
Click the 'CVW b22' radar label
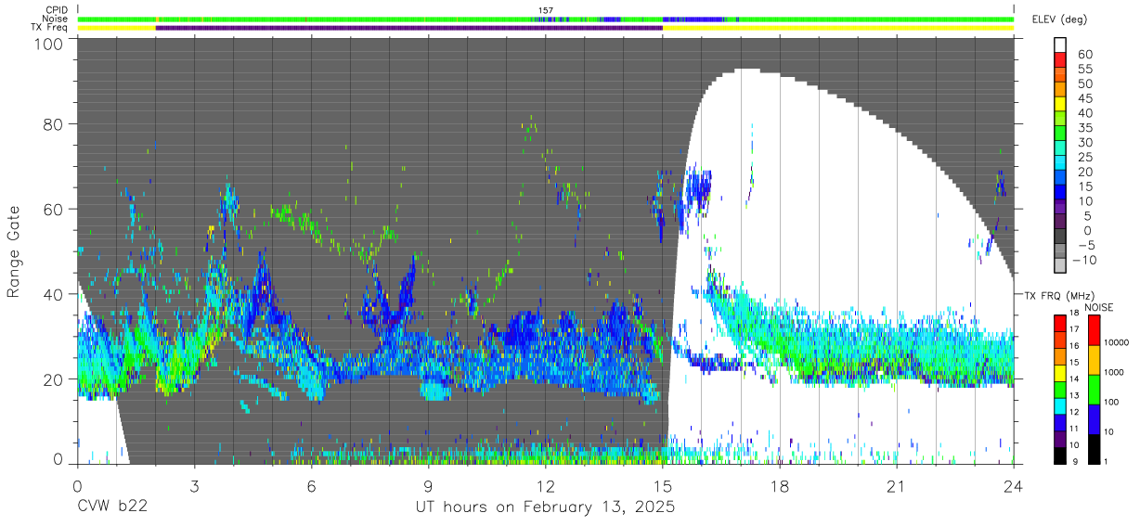coord(113,507)
